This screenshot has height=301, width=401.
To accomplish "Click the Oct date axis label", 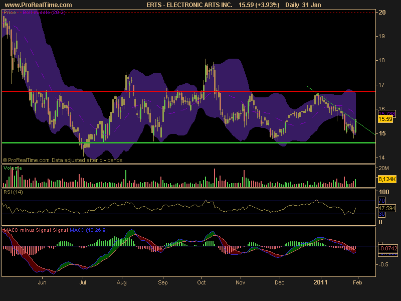I will coord(202,282).
